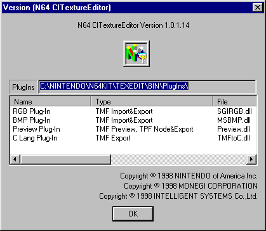266x231 pixels.
Task: Click the Type column header
Action: [x=152, y=102]
